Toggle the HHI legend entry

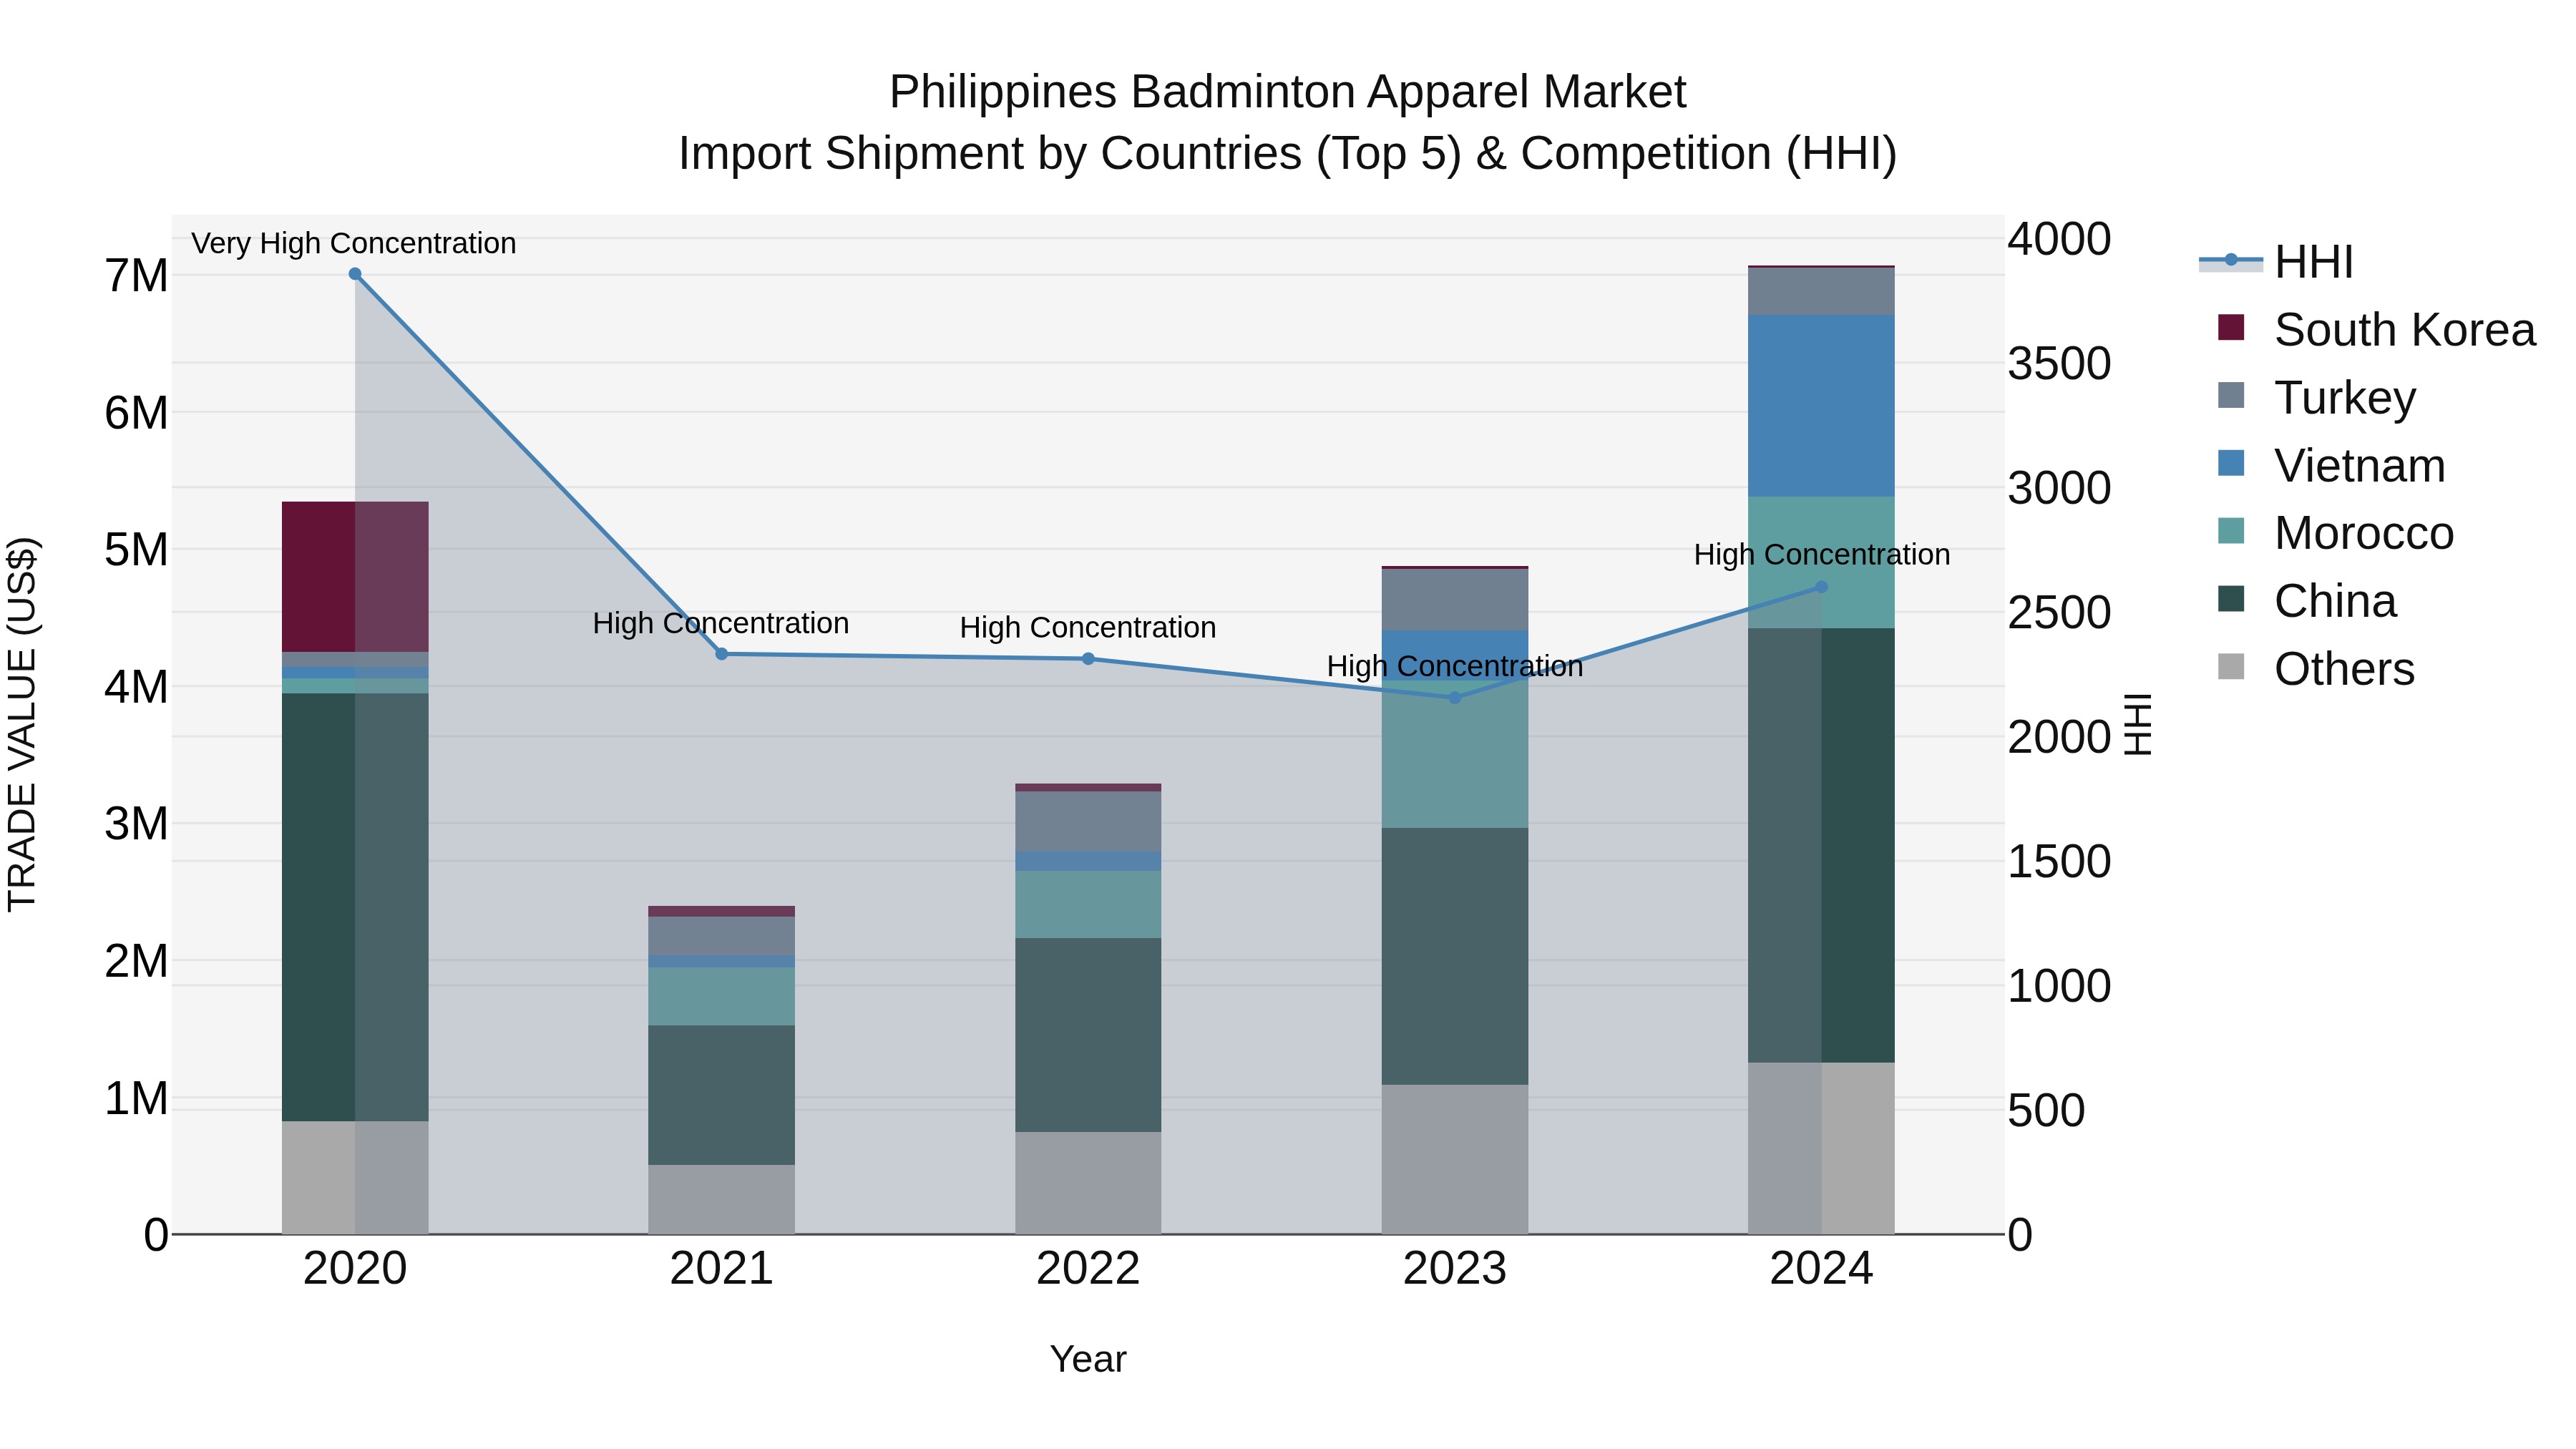click(2276, 262)
